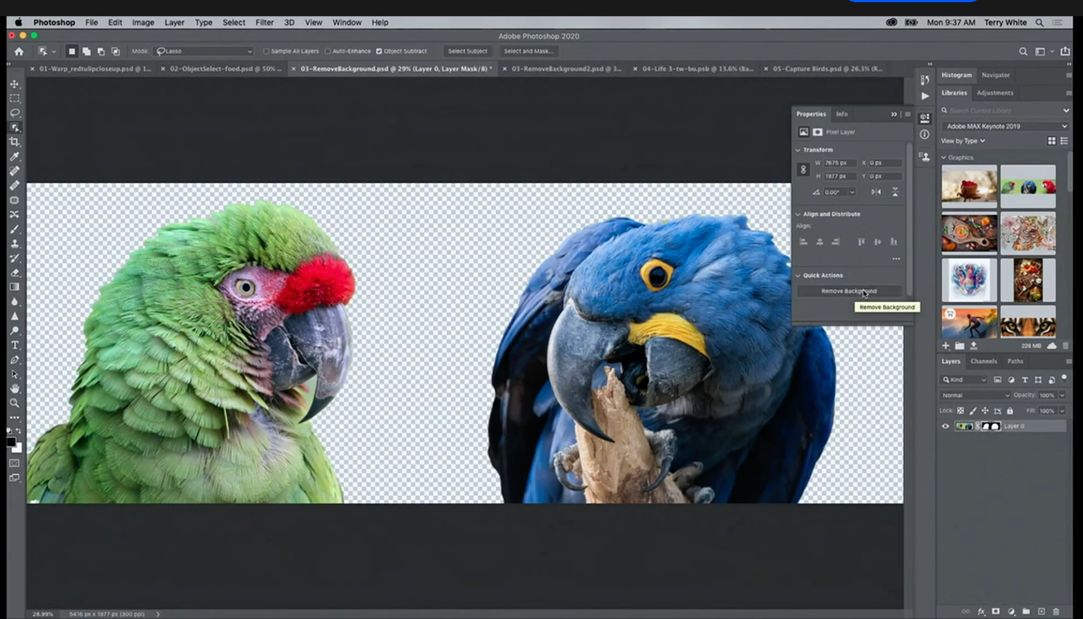Screen dimensions: 1083x619
Task: Enable Sample All Layers checkbox
Action: (x=266, y=52)
